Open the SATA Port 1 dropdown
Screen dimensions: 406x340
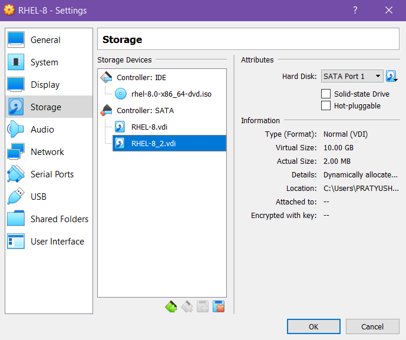click(x=352, y=77)
